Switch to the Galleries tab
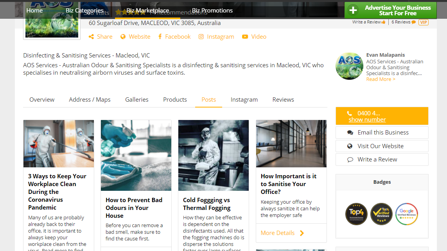The image size is (447, 251). pyautogui.click(x=136, y=99)
